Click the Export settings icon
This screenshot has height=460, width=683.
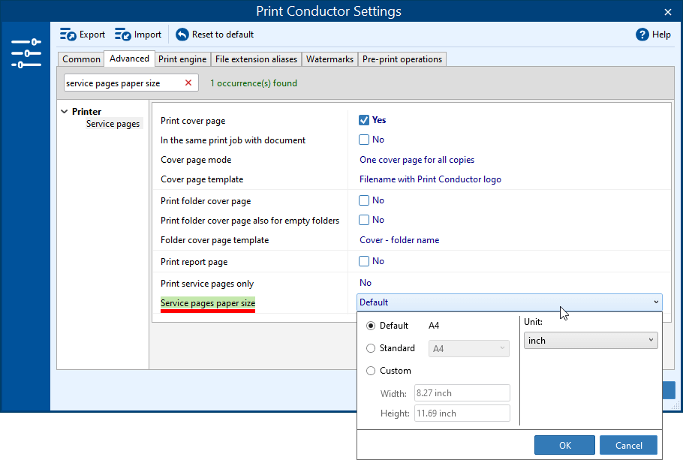pos(68,35)
